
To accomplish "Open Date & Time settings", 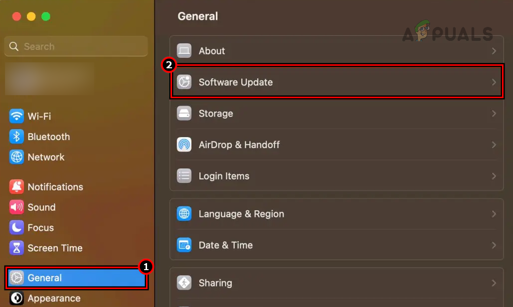I will pyautogui.click(x=337, y=245).
